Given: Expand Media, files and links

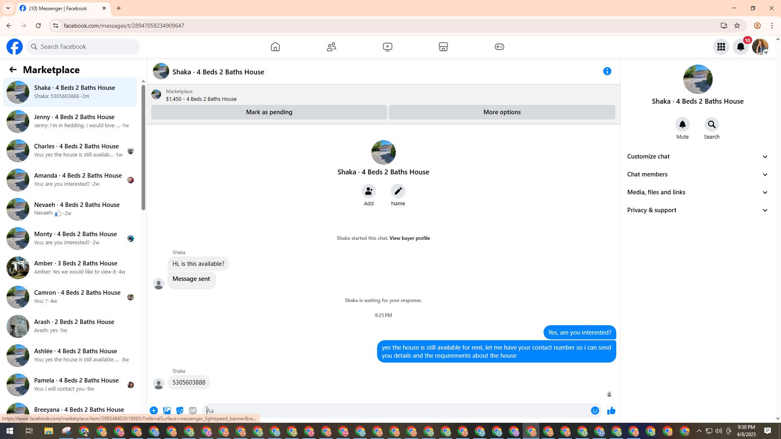Looking at the screenshot, I should coord(697,192).
